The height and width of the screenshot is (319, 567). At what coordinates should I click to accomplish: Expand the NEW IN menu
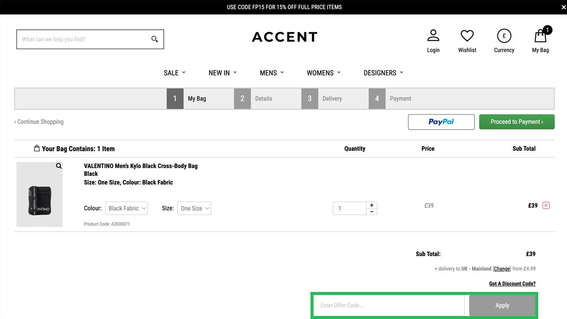pyautogui.click(x=222, y=73)
